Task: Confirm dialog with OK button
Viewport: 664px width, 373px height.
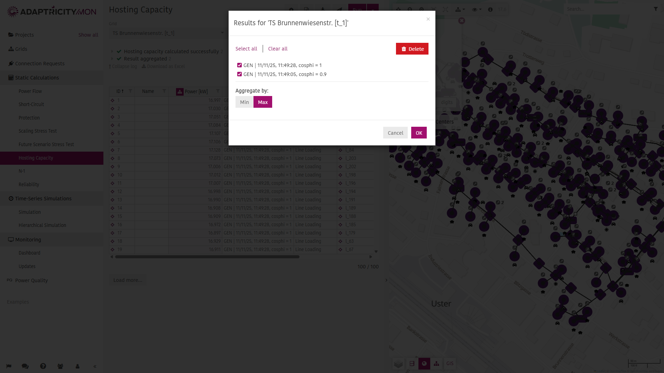Action: (418, 133)
